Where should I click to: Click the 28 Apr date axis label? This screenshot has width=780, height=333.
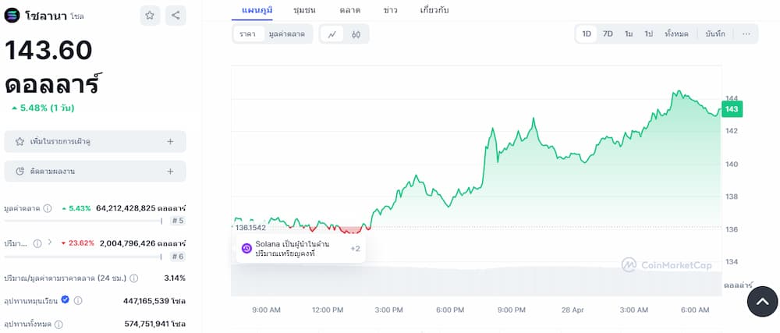point(573,310)
